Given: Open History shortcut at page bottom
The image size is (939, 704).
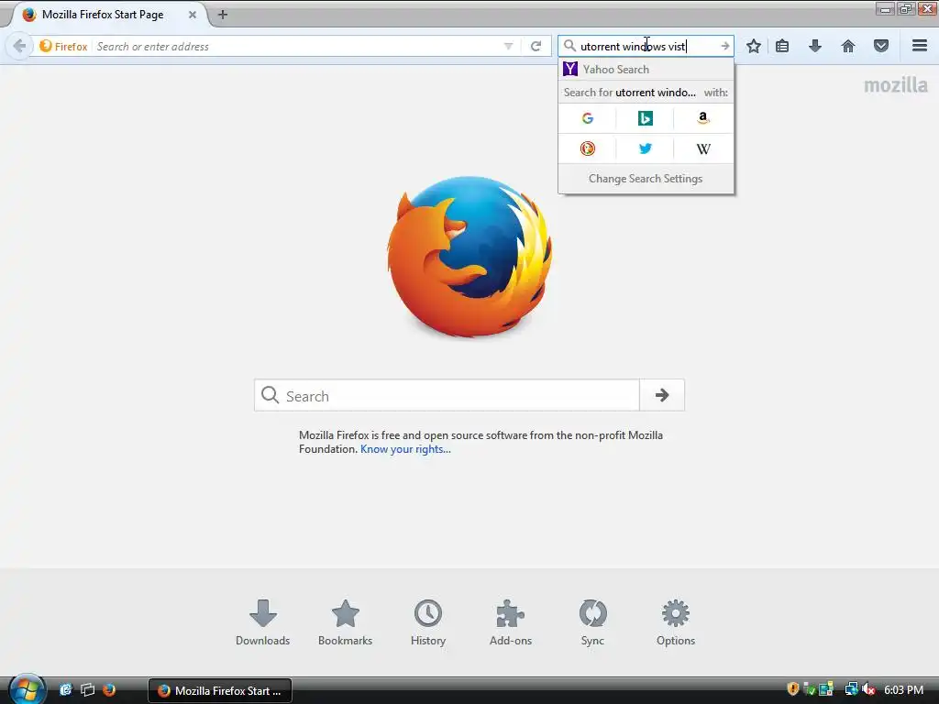Looking at the screenshot, I should tap(428, 622).
